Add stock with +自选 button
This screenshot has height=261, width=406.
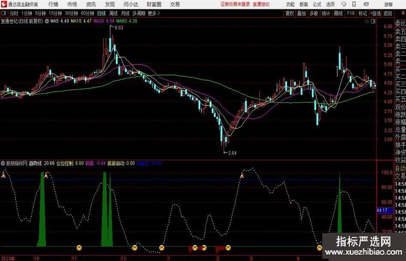[375, 13]
